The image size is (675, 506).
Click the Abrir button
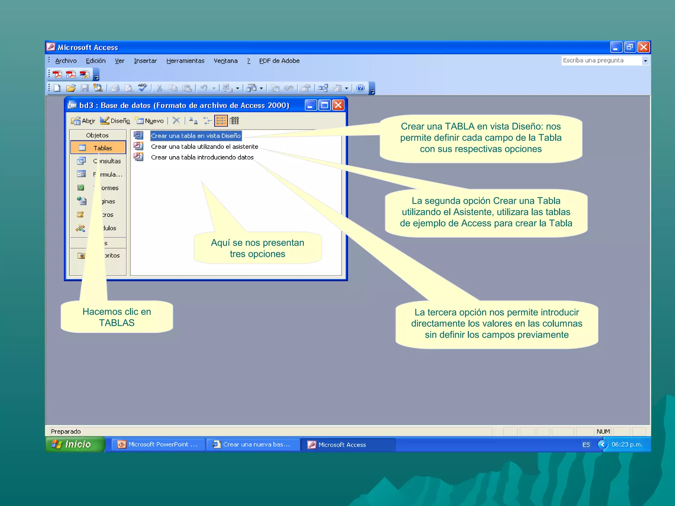click(83, 121)
